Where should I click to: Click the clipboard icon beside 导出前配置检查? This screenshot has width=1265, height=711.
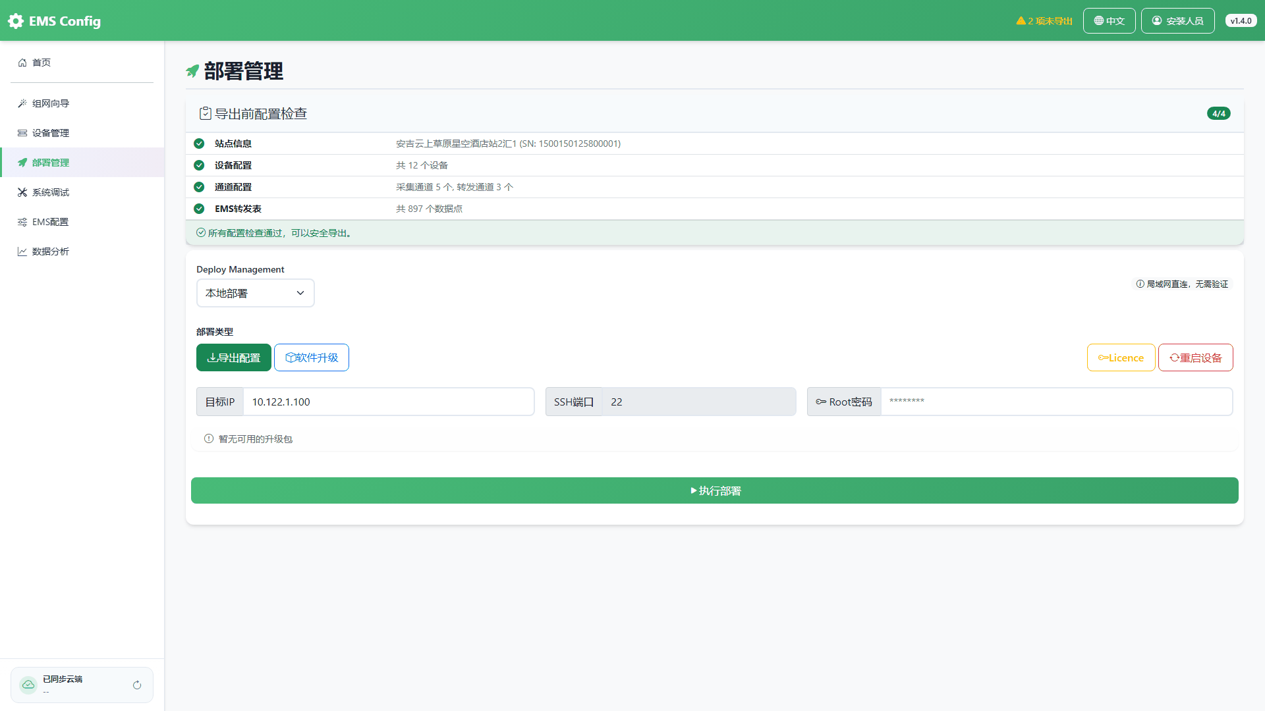pos(206,113)
